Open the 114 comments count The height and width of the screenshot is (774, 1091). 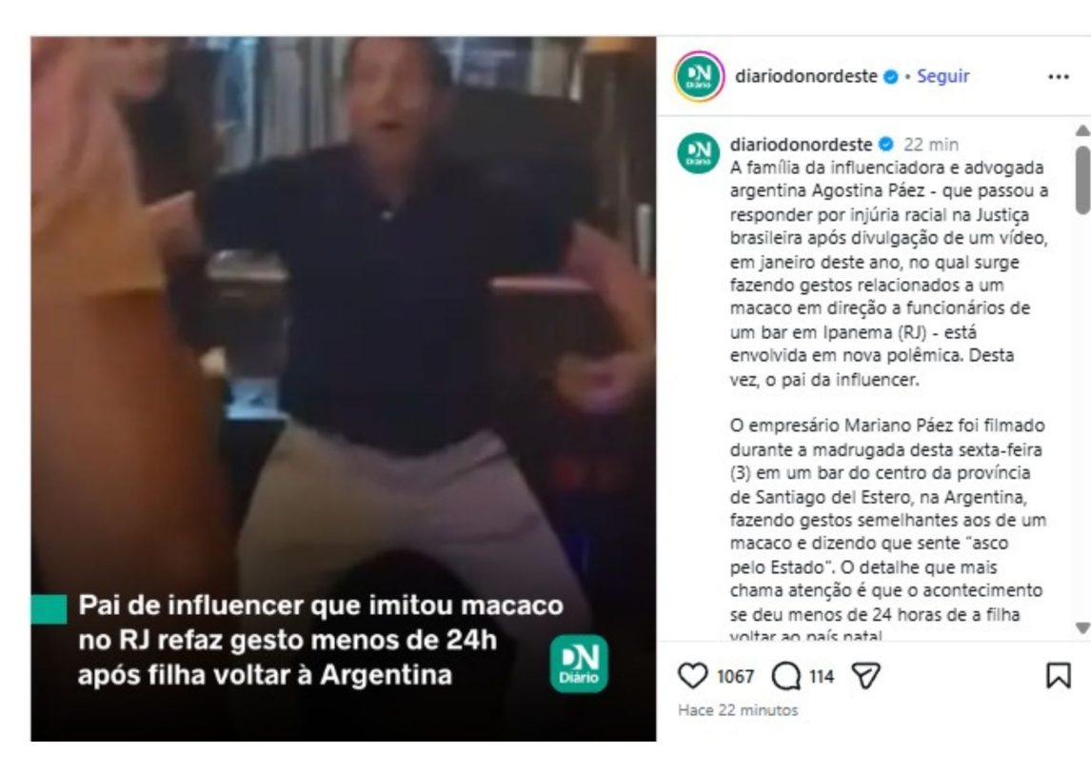tap(822, 677)
